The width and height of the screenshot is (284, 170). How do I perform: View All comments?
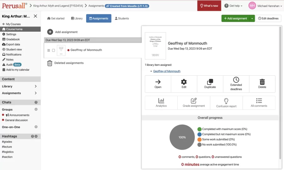click(259, 103)
